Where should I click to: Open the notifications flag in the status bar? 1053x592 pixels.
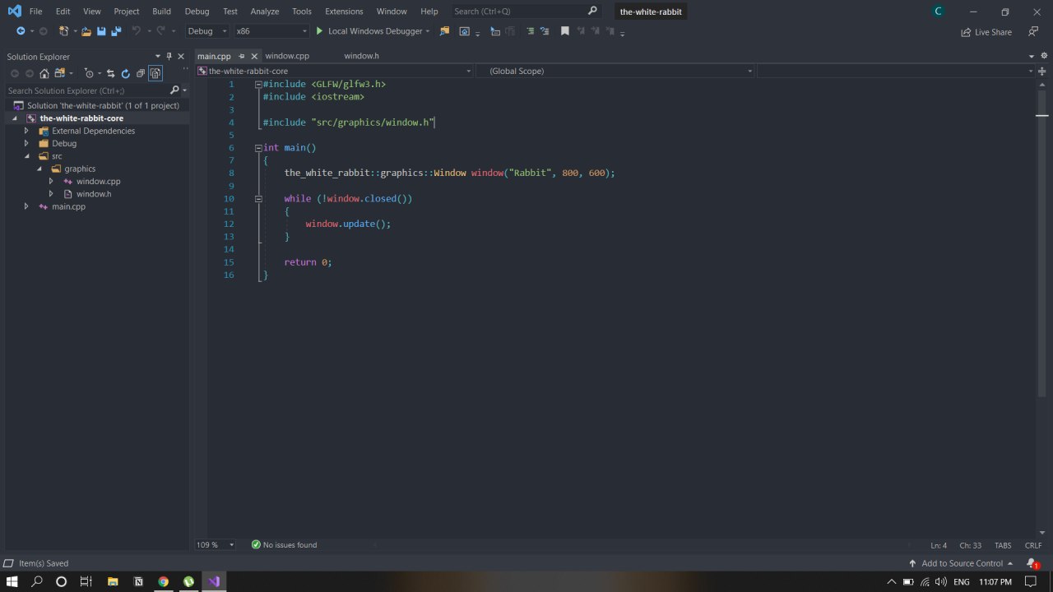pyautogui.click(x=1032, y=563)
